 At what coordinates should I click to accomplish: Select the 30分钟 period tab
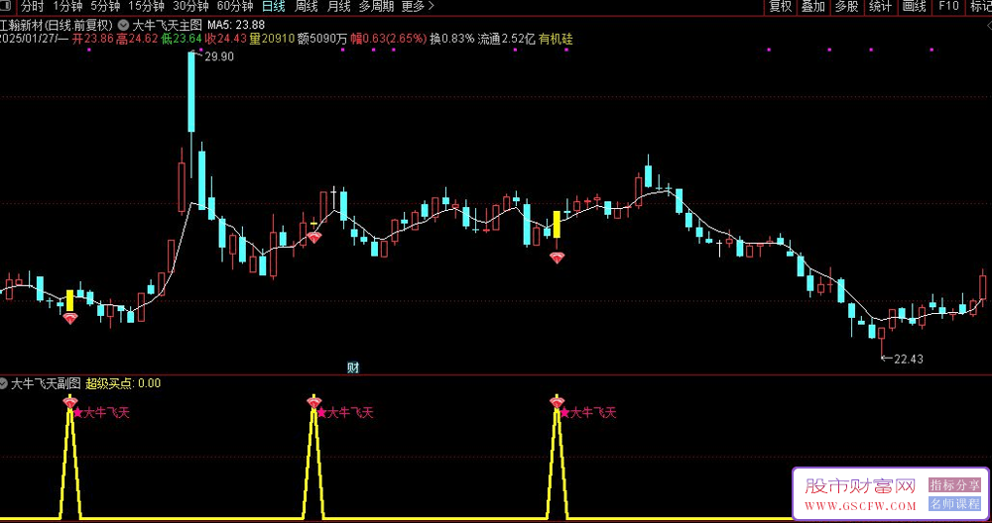pos(190,7)
